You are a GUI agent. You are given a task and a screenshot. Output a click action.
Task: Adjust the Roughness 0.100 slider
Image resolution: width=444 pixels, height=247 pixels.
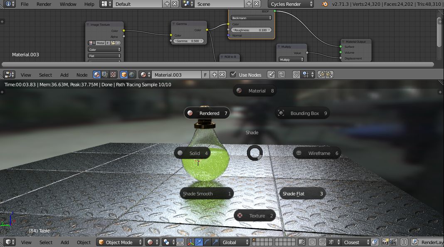[252, 30]
